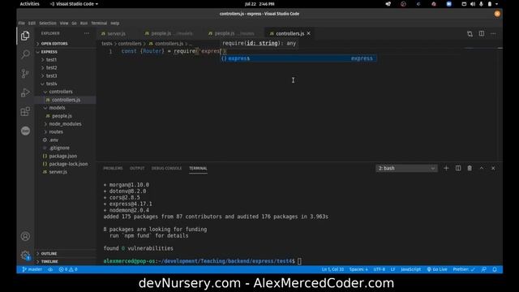Click the round extension icon below Extensions

point(25,131)
